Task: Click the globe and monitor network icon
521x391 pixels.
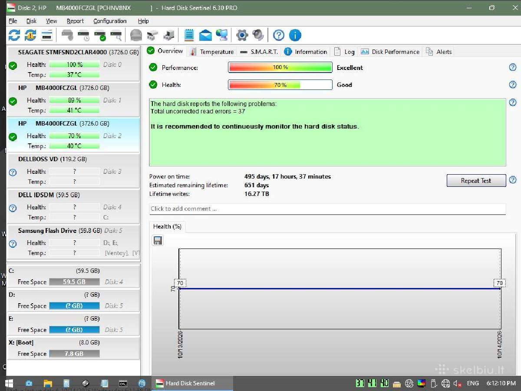Action: pos(222,35)
